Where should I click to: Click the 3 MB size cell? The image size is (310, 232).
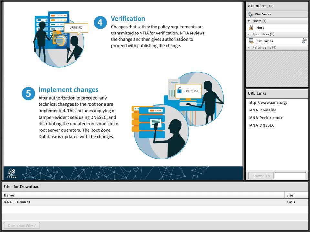point(290,202)
